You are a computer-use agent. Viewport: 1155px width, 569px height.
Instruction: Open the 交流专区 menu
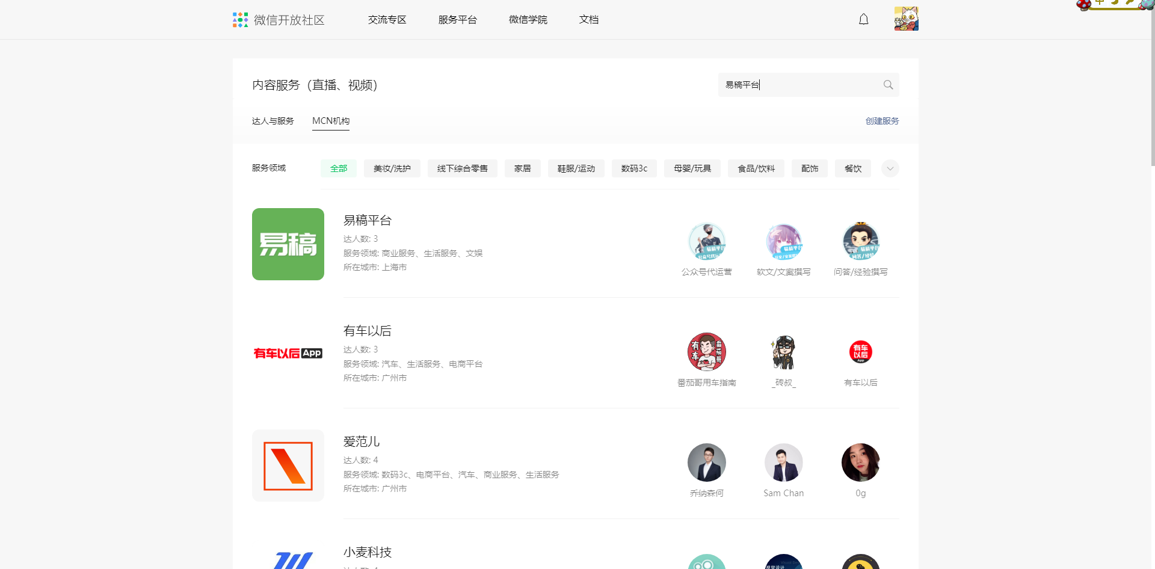[x=387, y=20]
